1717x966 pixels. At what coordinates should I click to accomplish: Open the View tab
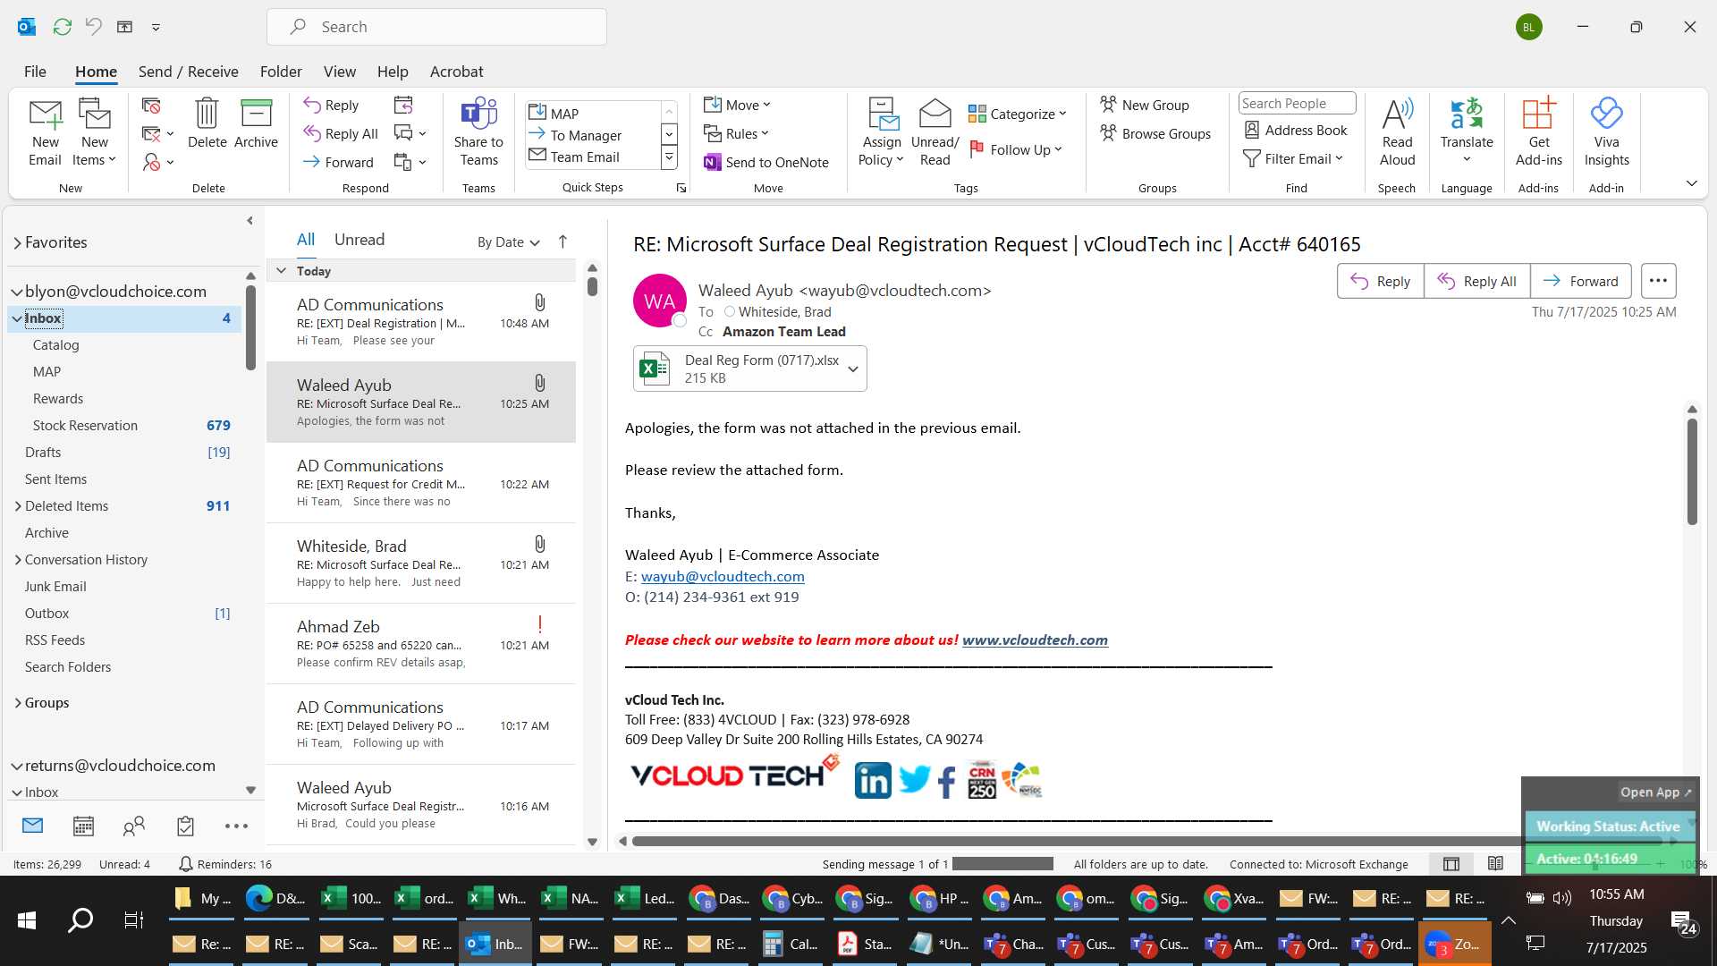coord(339,72)
